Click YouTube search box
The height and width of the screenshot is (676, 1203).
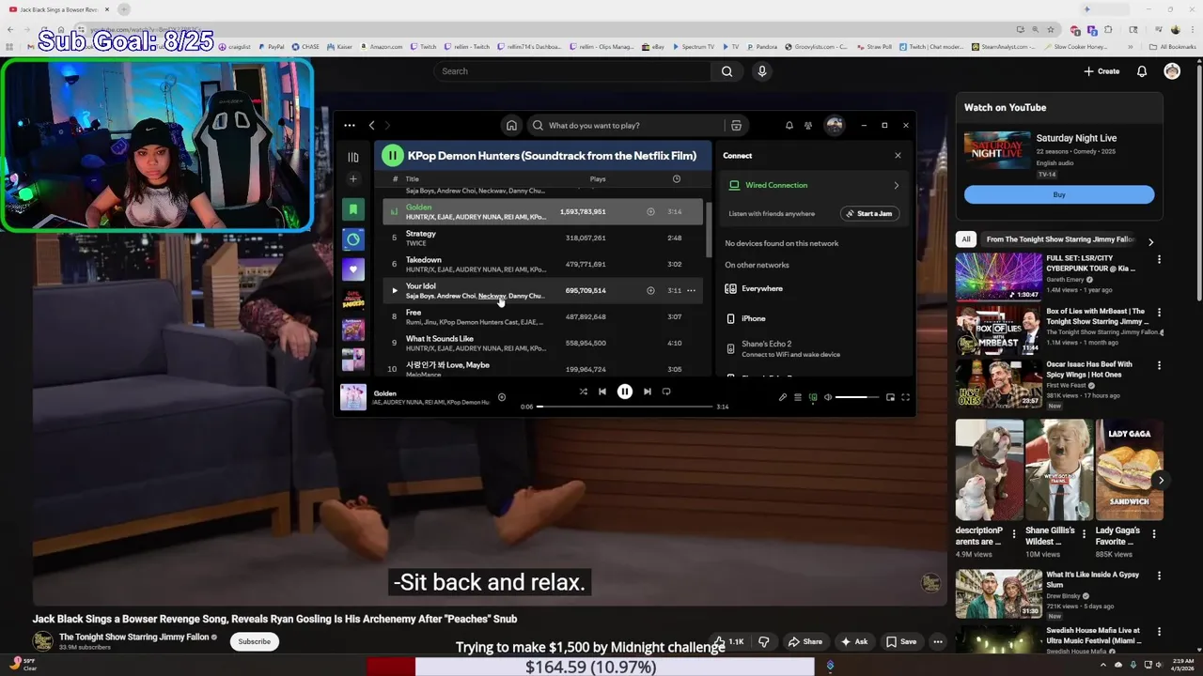[x=572, y=71]
